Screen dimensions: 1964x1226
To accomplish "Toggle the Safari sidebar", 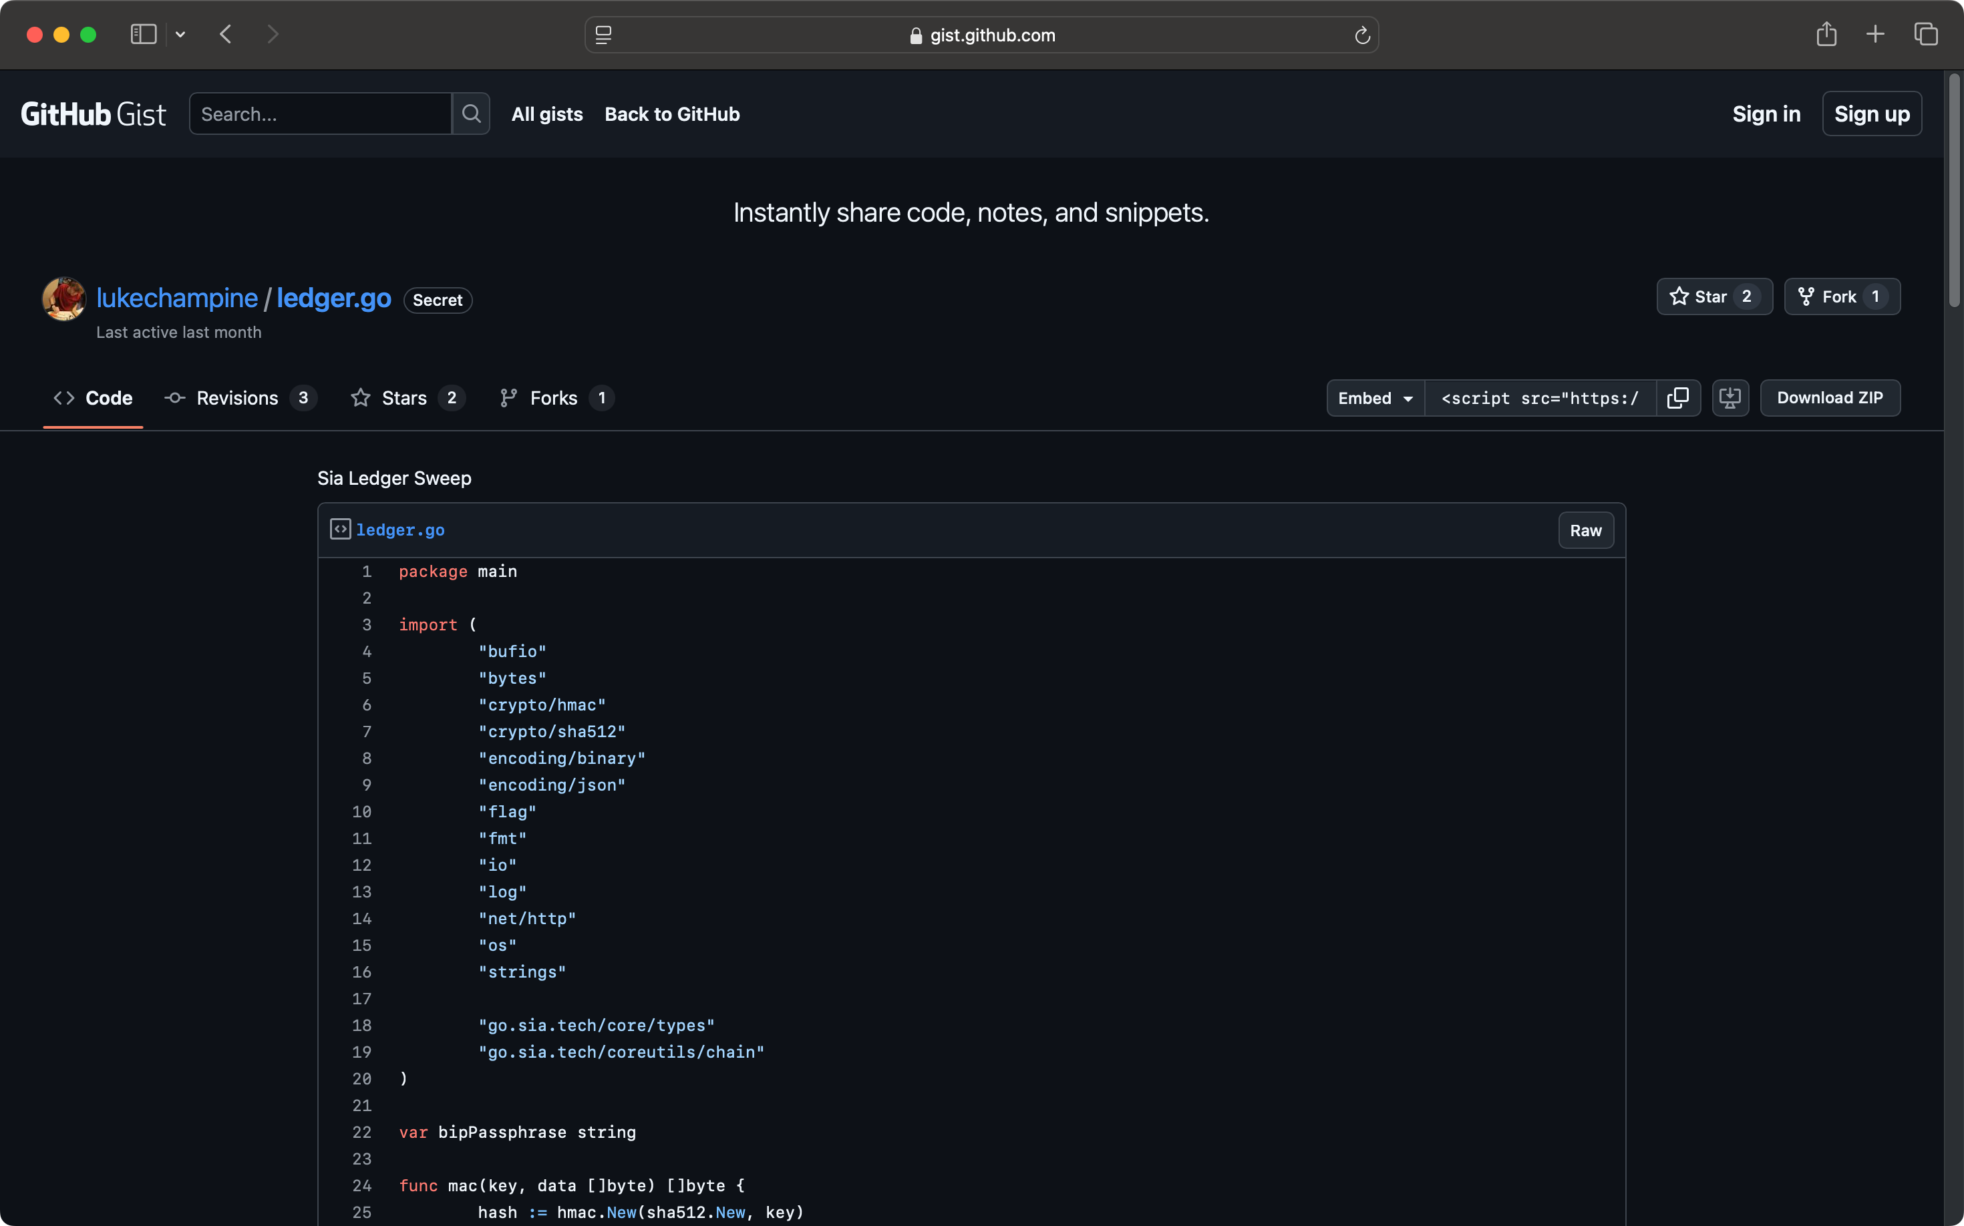I will [x=143, y=34].
